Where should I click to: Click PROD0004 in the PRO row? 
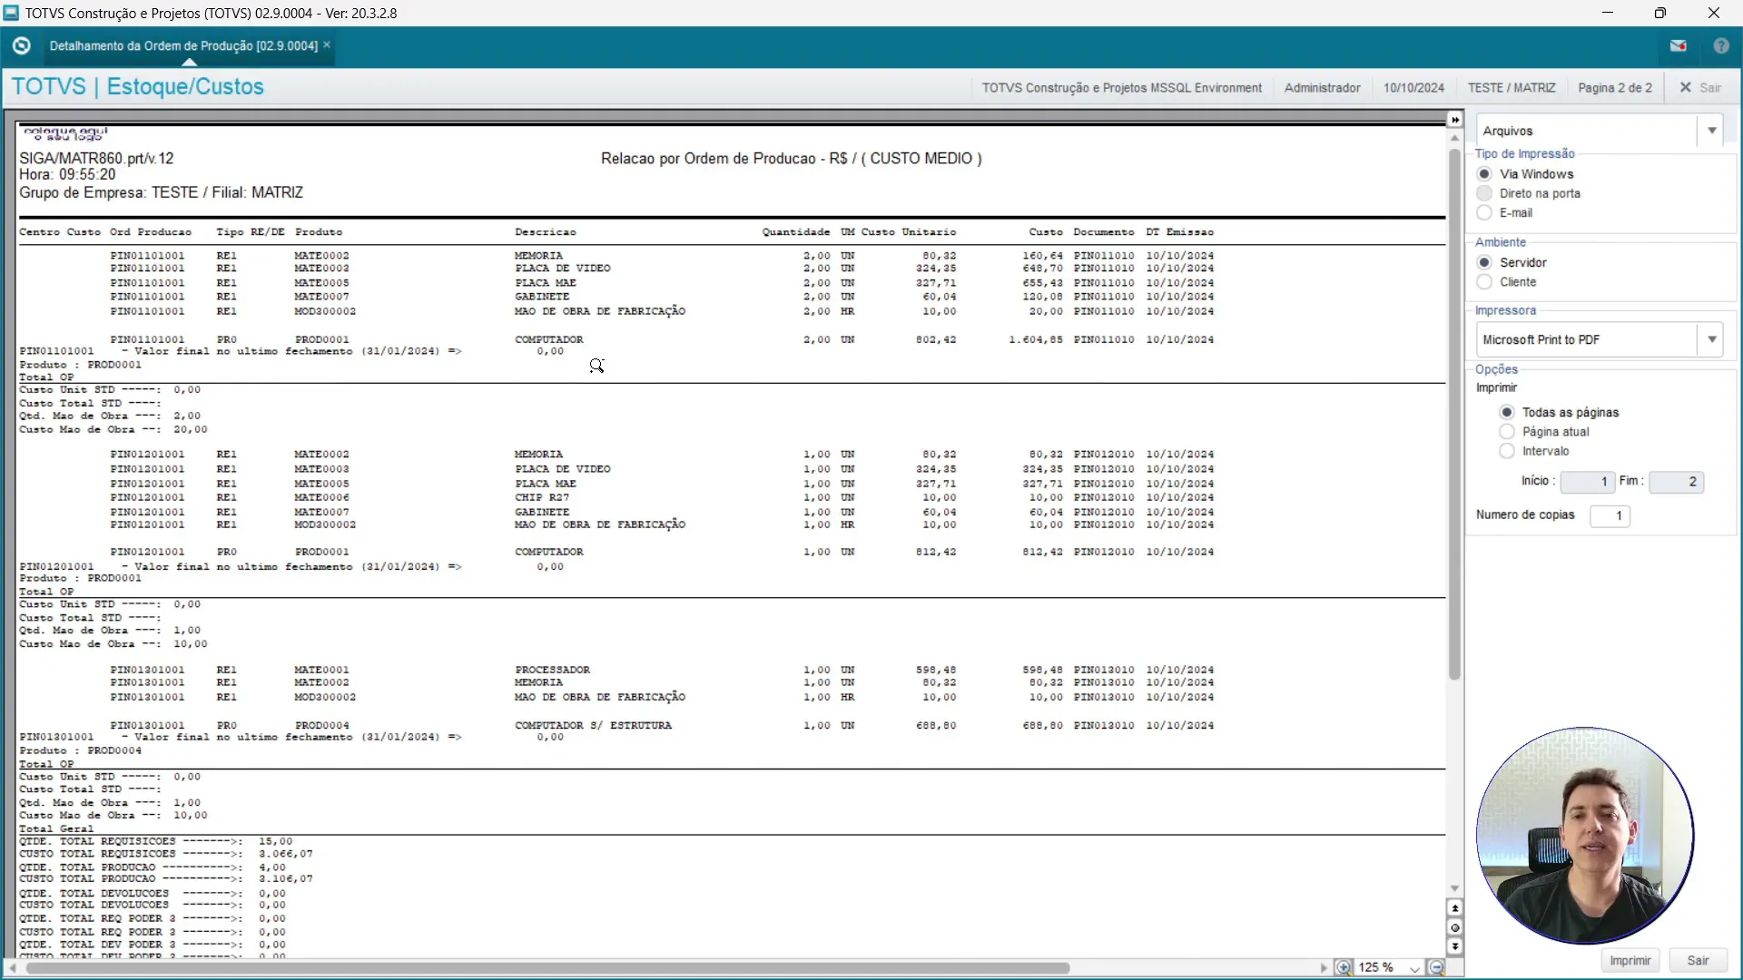click(321, 726)
